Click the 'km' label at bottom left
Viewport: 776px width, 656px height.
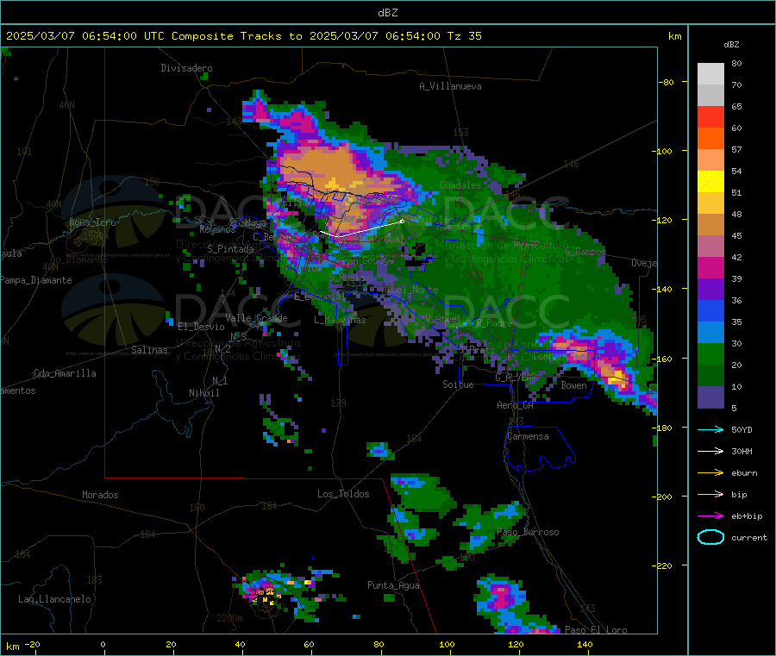pos(13,647)
